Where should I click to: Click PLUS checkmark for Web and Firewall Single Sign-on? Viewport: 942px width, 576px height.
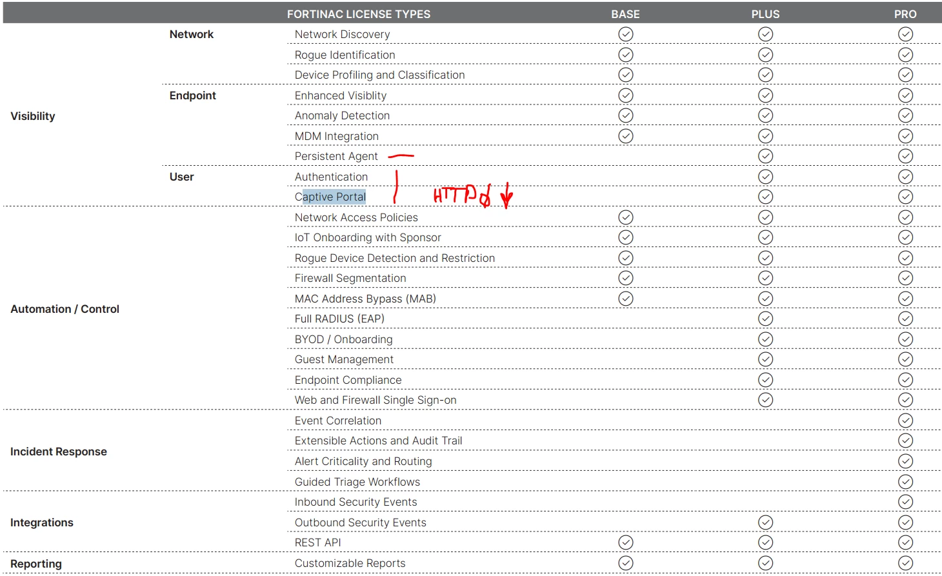coord(765,400)
